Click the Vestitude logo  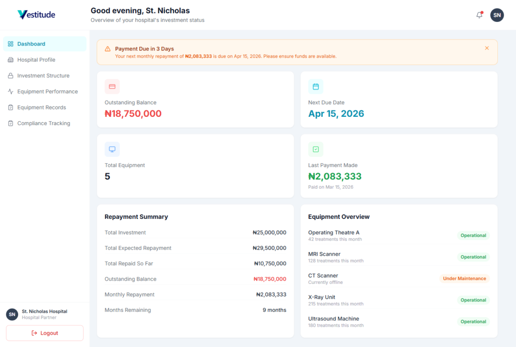(x=37, y=15)
